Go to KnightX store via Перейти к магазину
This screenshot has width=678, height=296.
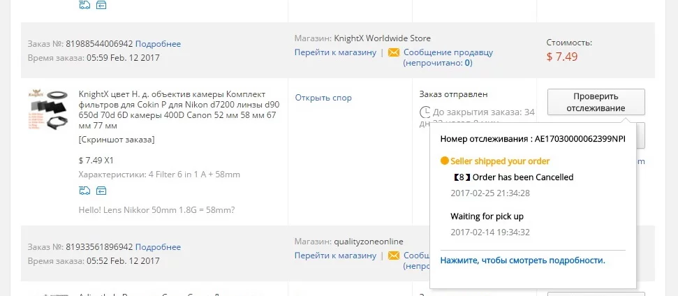[335, 52]
